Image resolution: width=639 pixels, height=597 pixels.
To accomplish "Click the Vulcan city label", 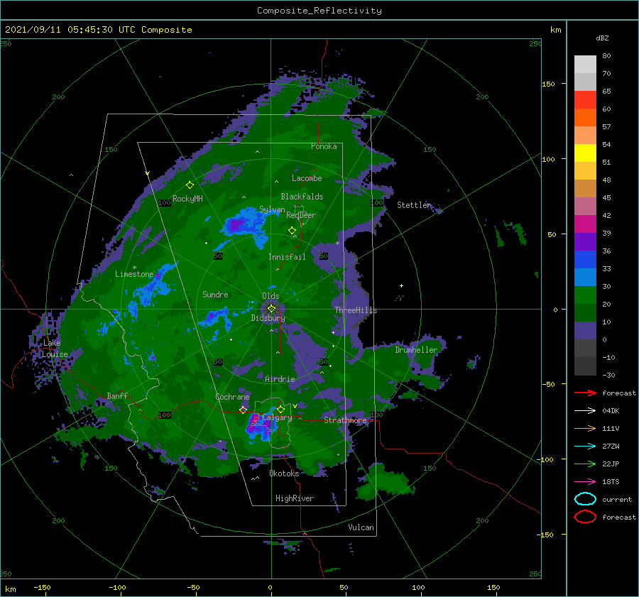I will (361, 527).
